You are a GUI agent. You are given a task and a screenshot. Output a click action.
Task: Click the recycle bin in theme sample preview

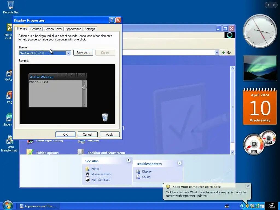click(105, 117)
